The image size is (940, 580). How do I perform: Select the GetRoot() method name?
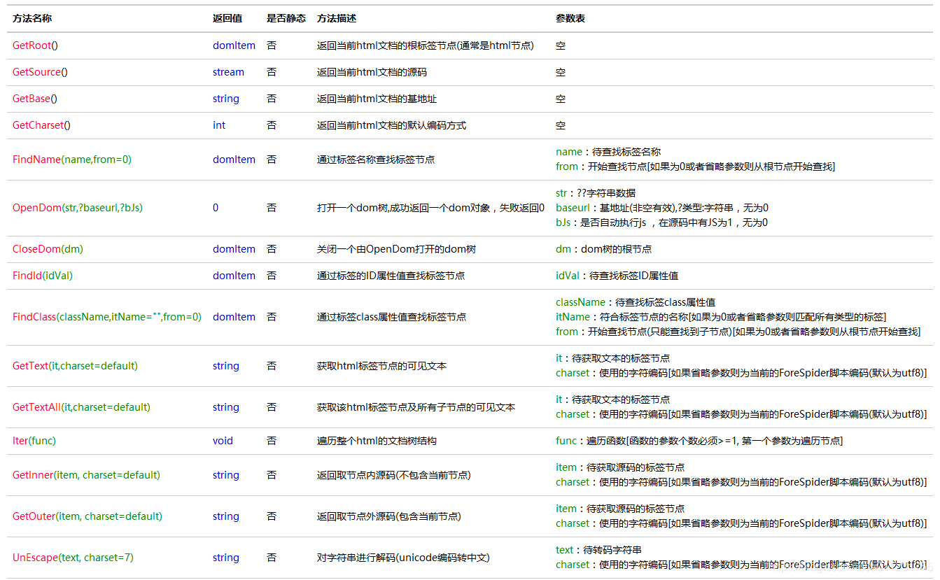click(x=35, y=45)
